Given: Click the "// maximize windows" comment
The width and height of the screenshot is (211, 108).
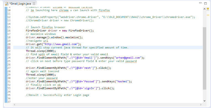Looking at the screenshot, I should [x=41, y=34].
